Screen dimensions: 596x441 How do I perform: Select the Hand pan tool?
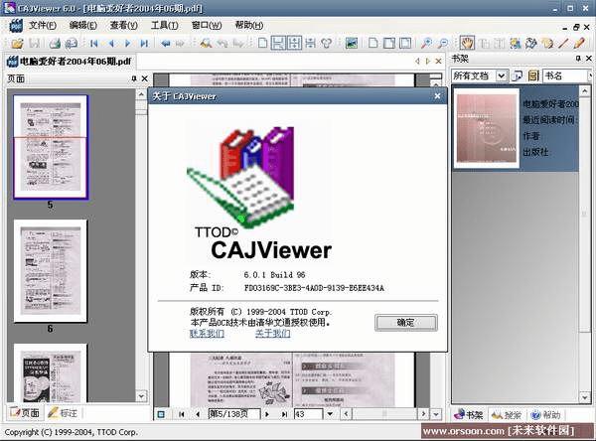point(467,43)
